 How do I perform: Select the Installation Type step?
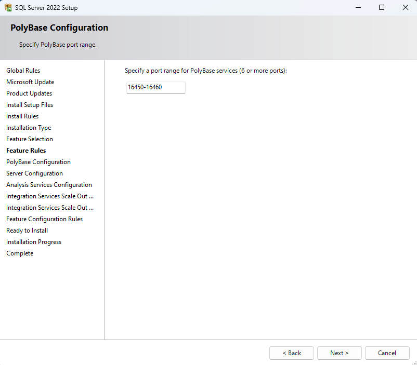29,128
